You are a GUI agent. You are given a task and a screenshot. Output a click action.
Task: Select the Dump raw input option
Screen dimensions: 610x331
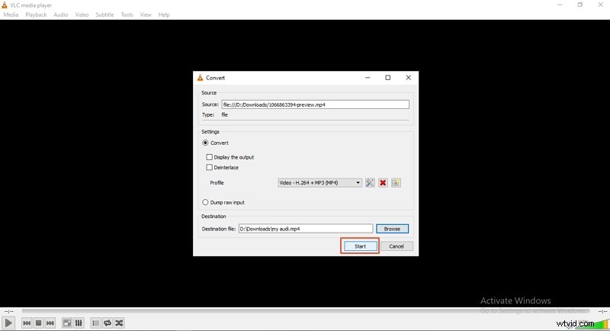[205, 202]
